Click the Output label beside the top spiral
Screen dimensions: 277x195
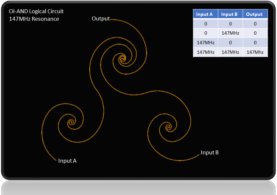pos(101,18)
